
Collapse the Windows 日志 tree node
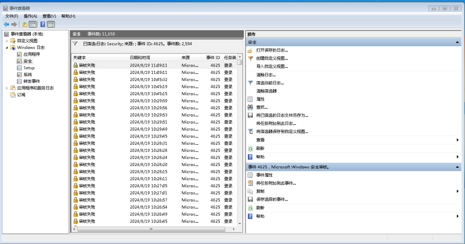tap(7, 48)
